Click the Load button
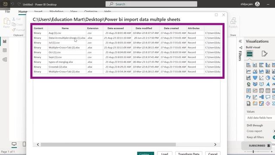This screenshot has width=275, height=155. tap(165, 154)
